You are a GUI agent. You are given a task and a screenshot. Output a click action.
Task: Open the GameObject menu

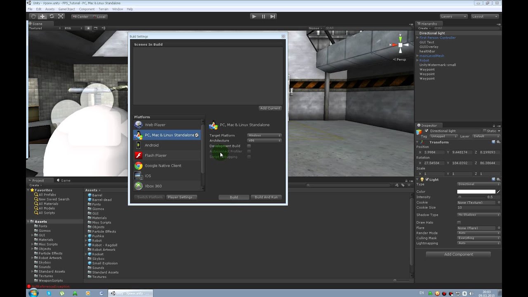point(67,9)
